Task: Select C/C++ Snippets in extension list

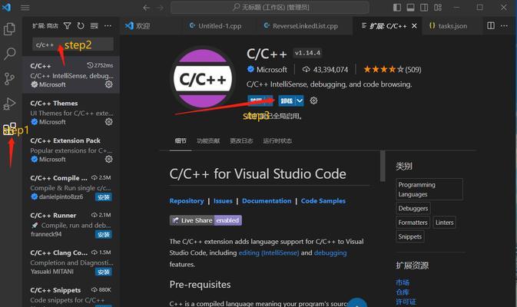Action: (x=71, y=295)
